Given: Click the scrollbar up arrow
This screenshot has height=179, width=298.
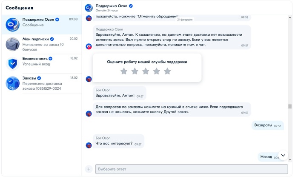Looking at the screenshot, I should pyautogui.click(x=290, y=17).
